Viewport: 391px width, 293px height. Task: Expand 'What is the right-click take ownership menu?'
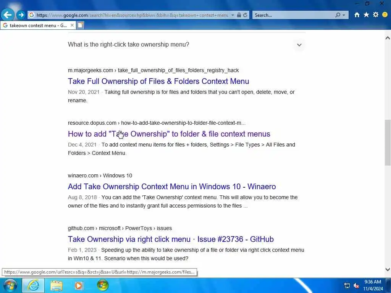point(299,45)
